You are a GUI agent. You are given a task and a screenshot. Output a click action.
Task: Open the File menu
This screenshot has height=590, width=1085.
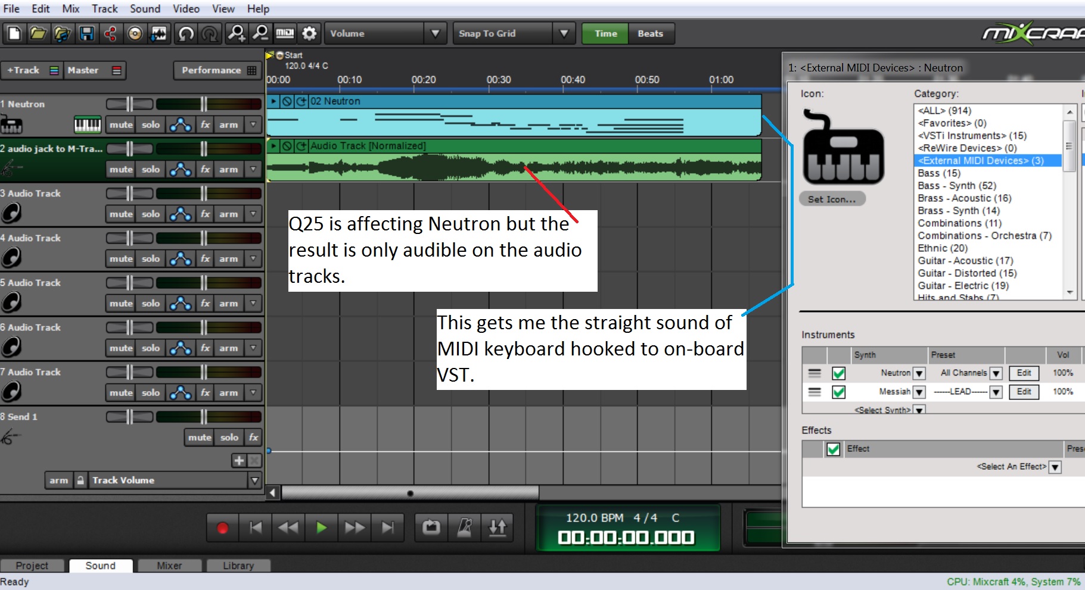[11, 8]
